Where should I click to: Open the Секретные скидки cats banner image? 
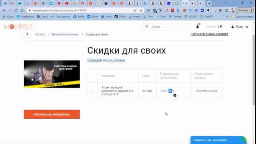coord(52,74)
